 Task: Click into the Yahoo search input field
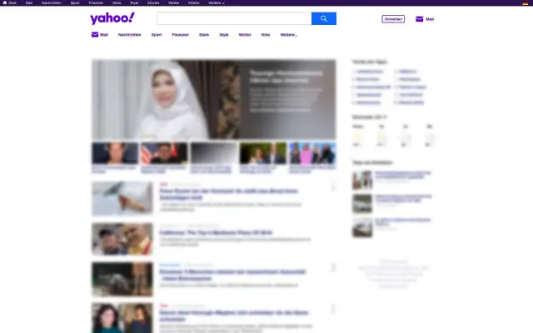click(x=234, y=18)
